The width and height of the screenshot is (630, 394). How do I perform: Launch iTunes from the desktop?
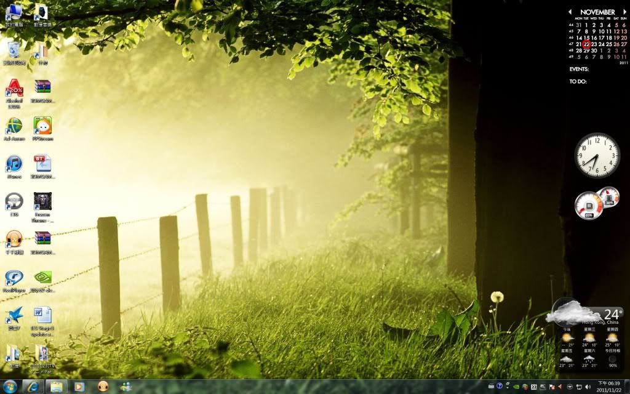(14, 164)
